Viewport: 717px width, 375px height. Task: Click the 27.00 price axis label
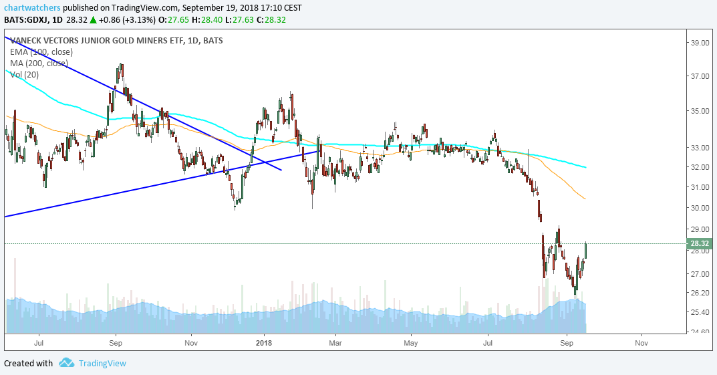[700, 274]
